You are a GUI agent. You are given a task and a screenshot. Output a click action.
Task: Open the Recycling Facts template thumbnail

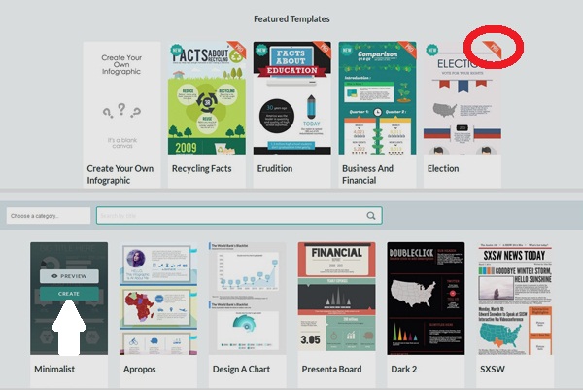pos(206,107)
